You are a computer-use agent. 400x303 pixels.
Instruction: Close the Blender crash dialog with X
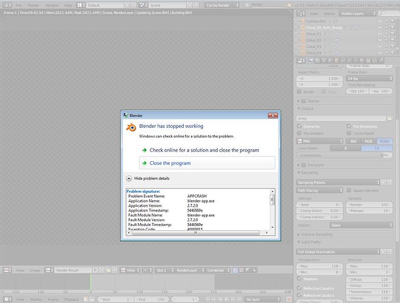pyautogui.click(x=273, y=116)
